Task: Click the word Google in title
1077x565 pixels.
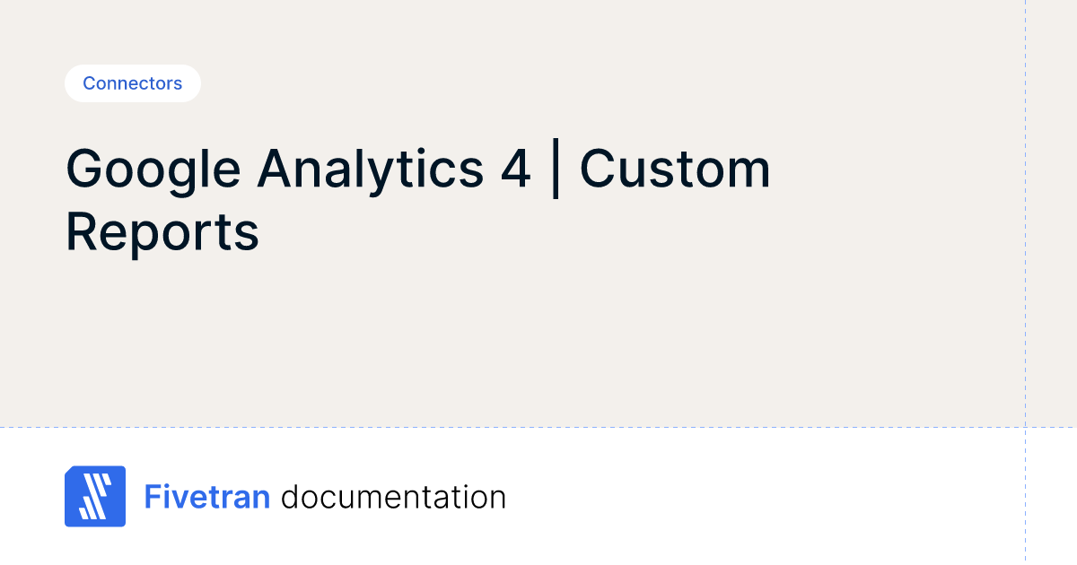Action: coord(153,169)
